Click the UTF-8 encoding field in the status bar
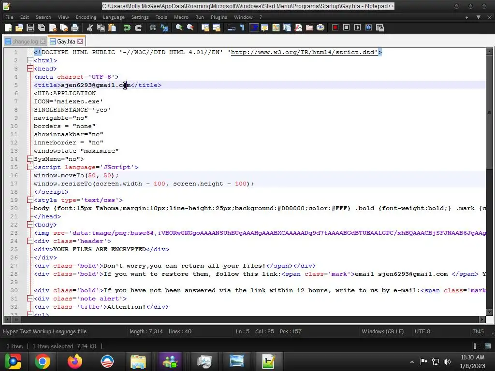 tap(422, 331)
